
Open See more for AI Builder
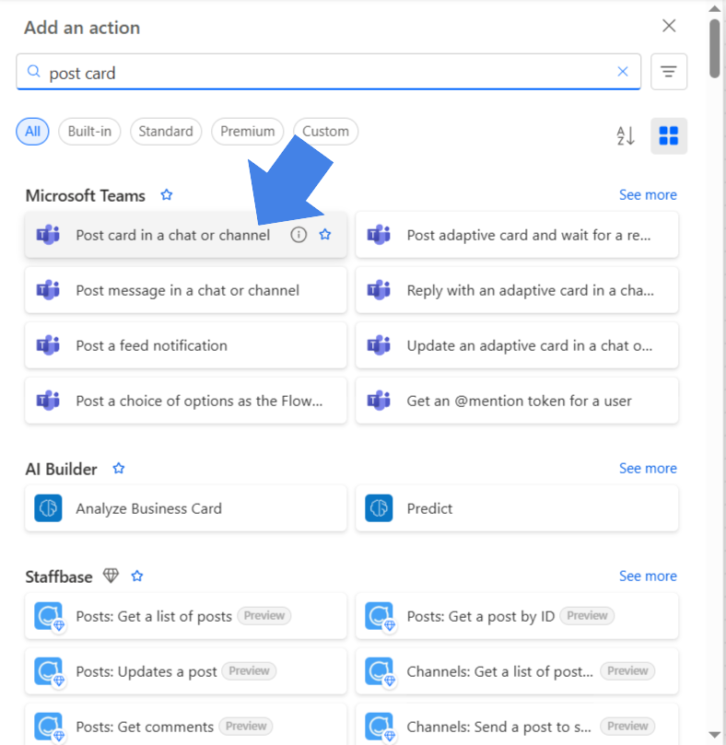coord(648,469)
